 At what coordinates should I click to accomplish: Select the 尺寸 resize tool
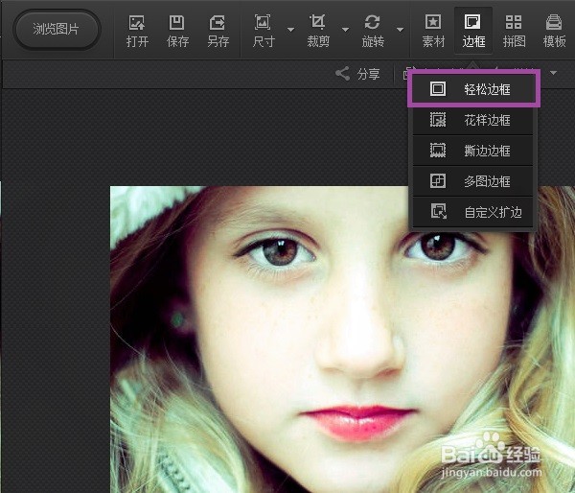[264, 32]
